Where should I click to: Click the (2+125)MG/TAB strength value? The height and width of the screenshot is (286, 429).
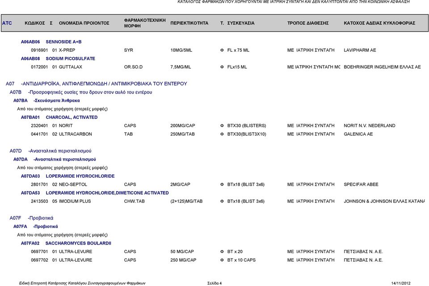186,201
